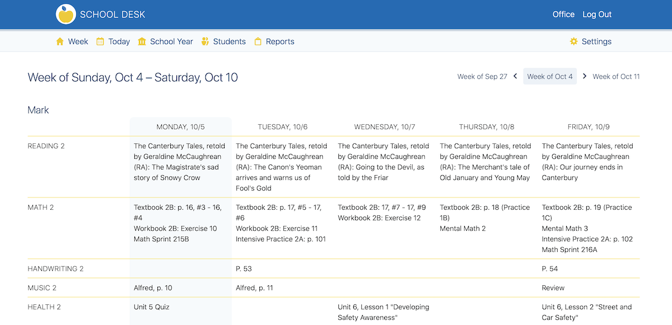Click the Monday, 10/5 column header

(x=180, y=127)
